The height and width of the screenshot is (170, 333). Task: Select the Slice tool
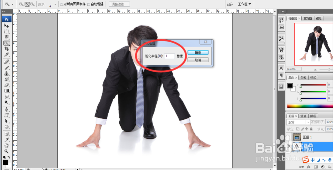click(x=7, y=54)
